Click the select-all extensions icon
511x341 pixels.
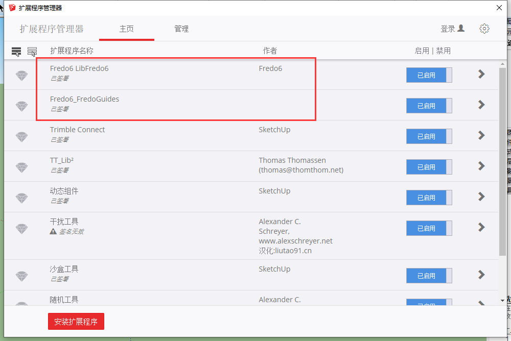point(16,52)
